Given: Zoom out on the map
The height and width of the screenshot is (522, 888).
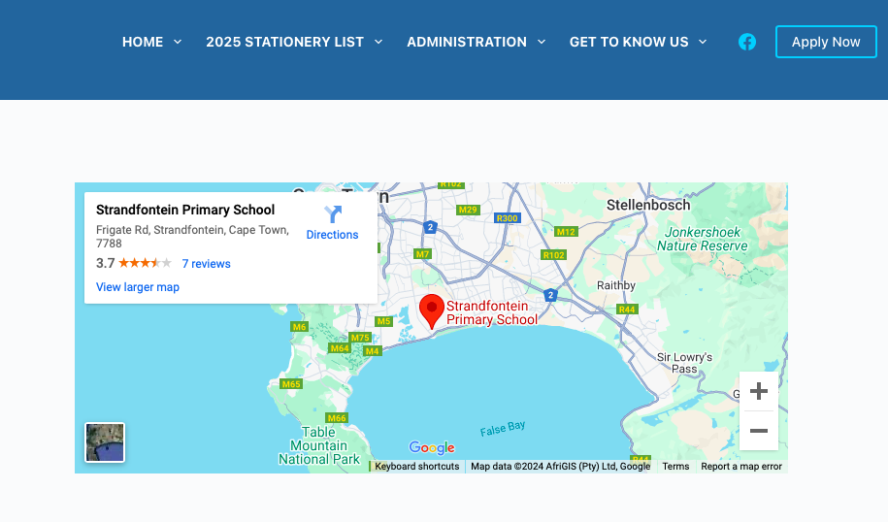Looking at the screenshot, I should (x=759, y=431).
